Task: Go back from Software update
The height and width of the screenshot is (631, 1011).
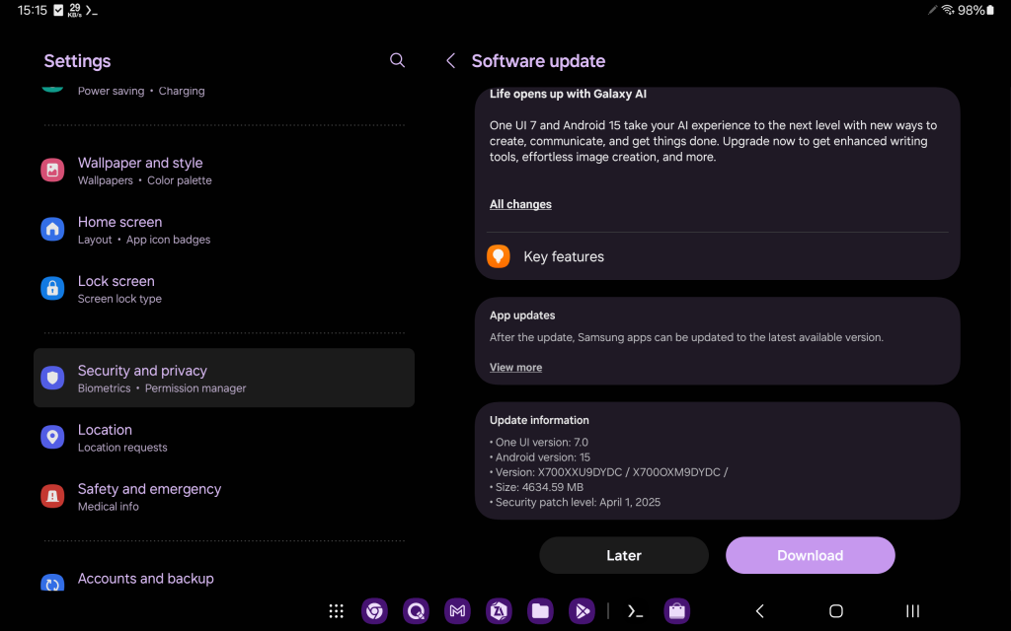Action: click(x=450, y=60)
